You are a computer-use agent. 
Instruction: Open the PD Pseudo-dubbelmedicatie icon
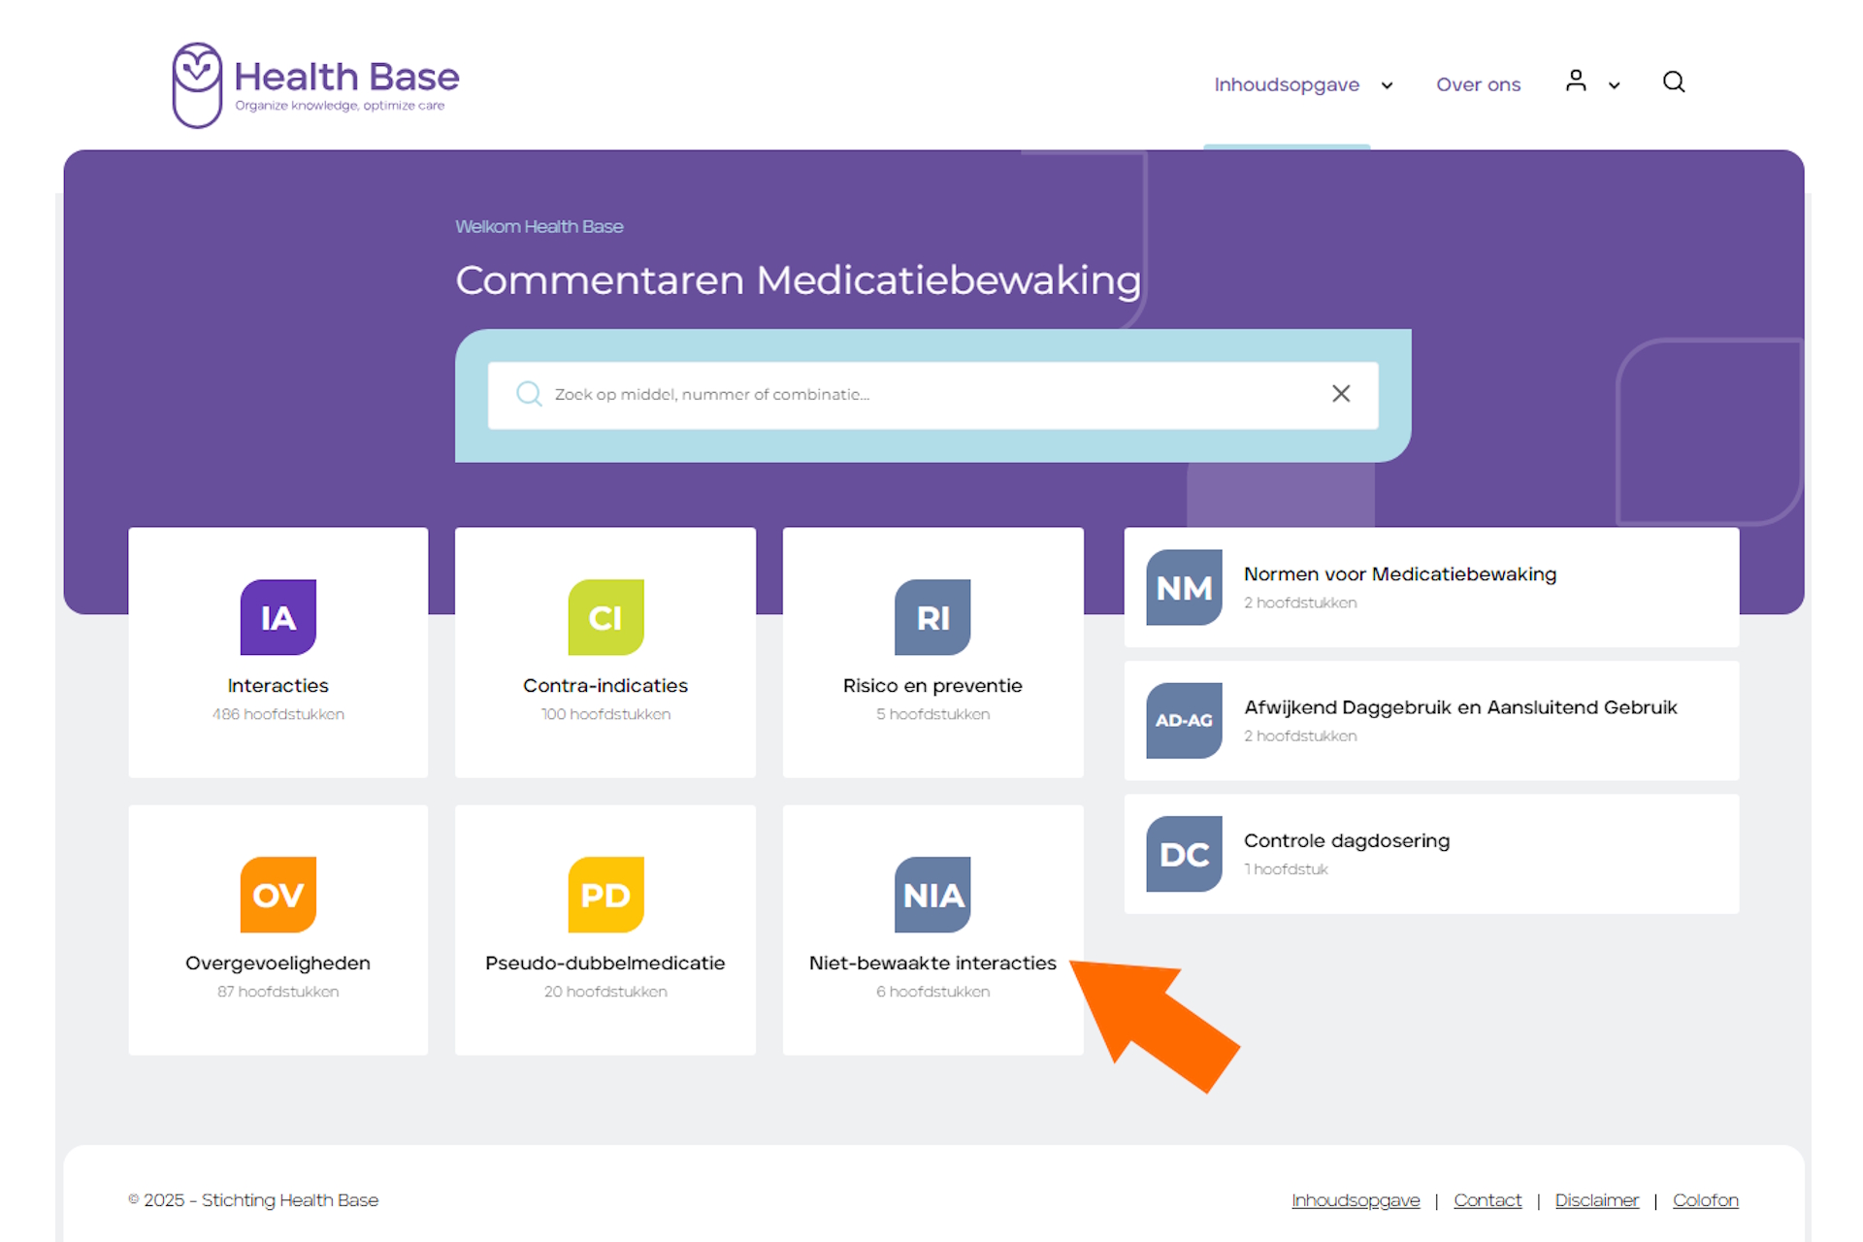(605, 895)
